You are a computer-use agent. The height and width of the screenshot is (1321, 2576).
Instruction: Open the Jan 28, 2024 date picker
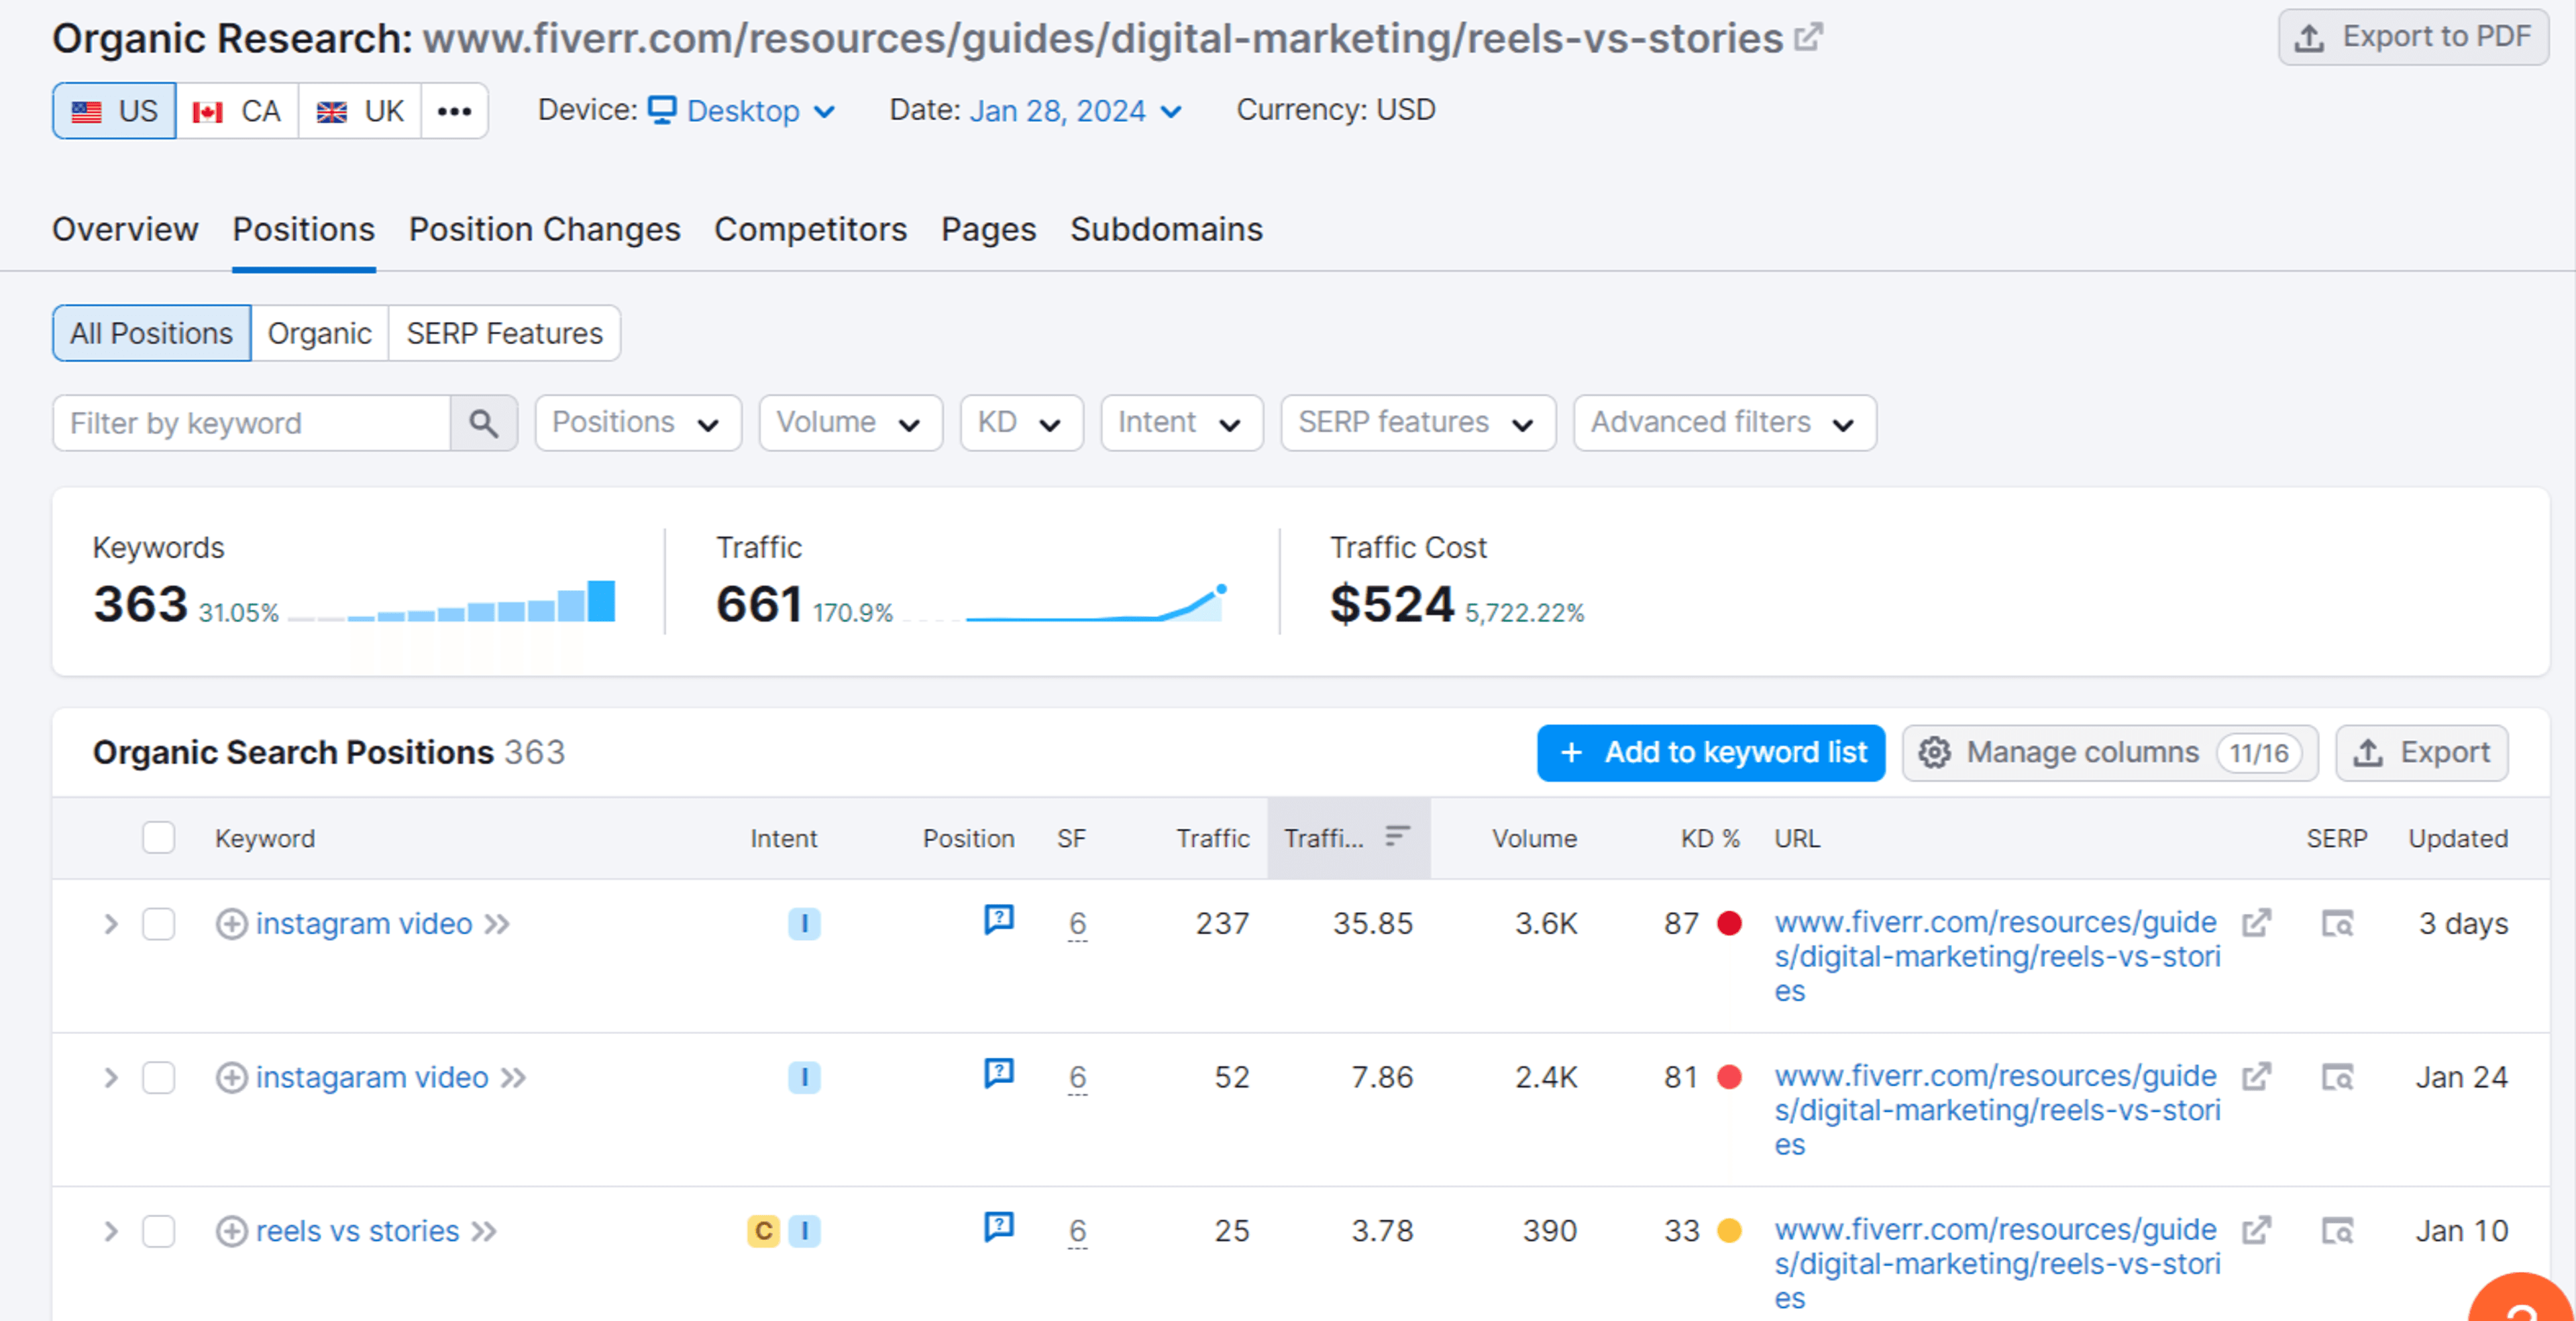click(x=1076, y=111)
